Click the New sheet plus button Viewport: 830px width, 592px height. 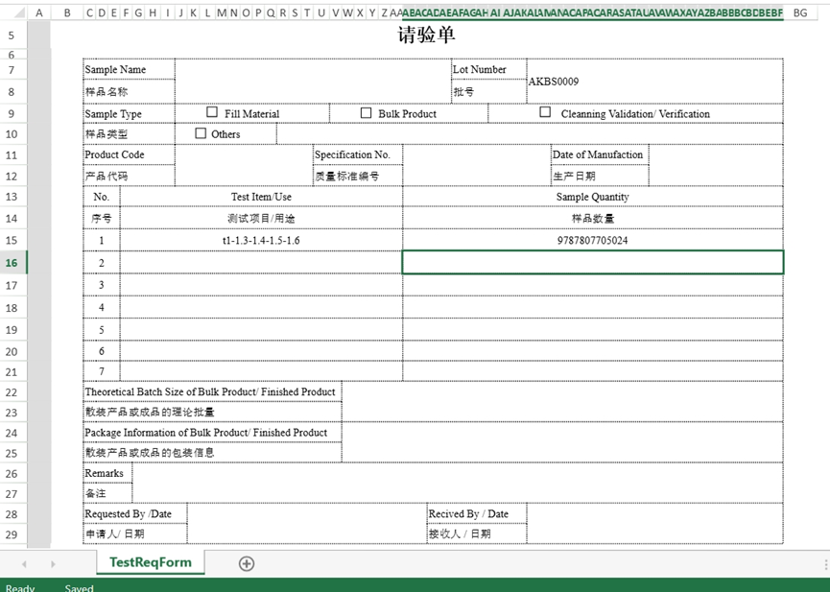tap(247, 563)
